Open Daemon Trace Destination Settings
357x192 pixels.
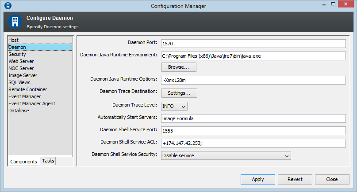pos(179,93)
